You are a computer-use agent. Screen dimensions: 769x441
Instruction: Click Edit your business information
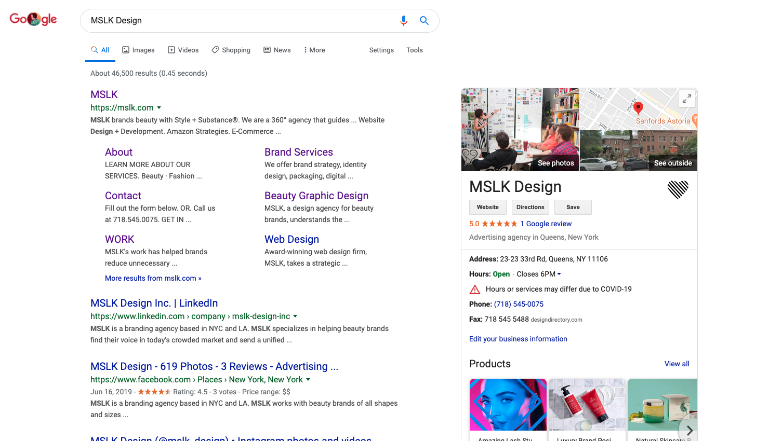(518, 339)
